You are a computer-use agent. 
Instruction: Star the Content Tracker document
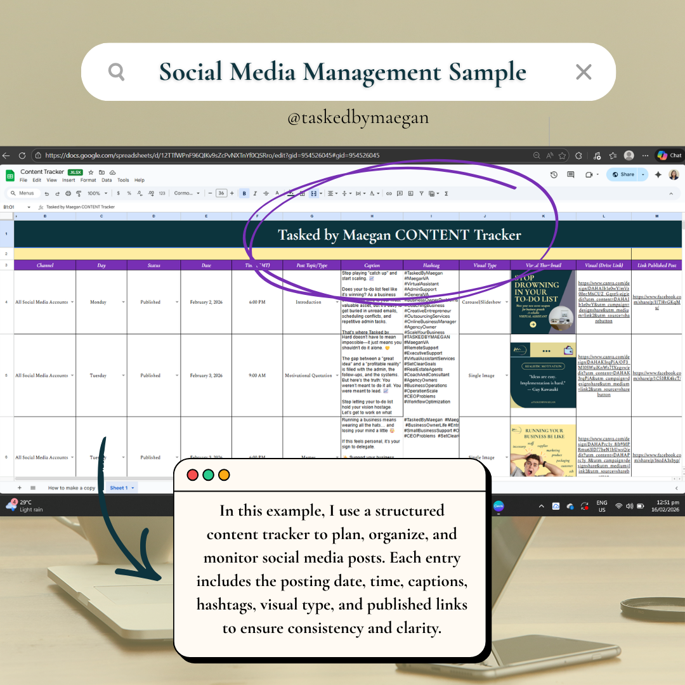(x=91, y=173)
